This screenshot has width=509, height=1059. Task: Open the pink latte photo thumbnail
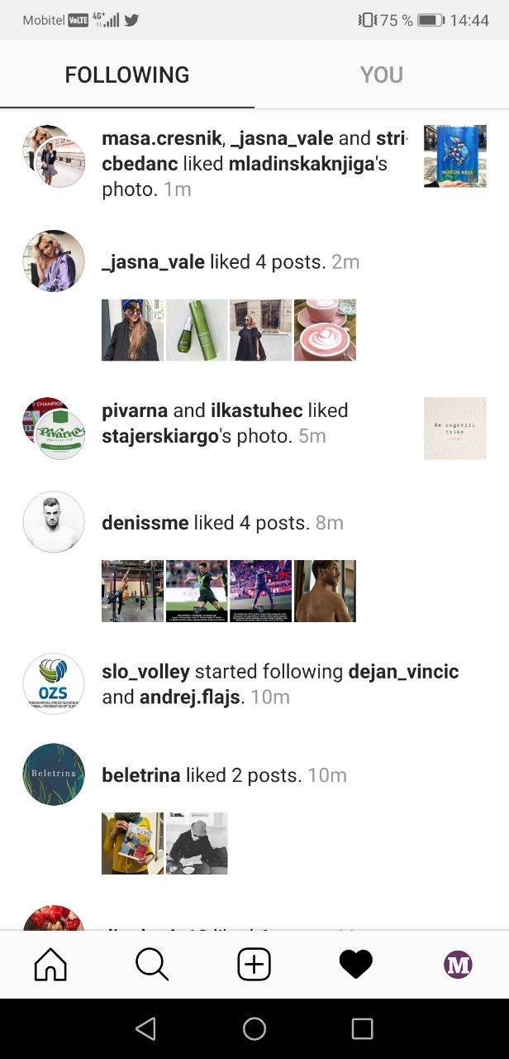[325, 330]
